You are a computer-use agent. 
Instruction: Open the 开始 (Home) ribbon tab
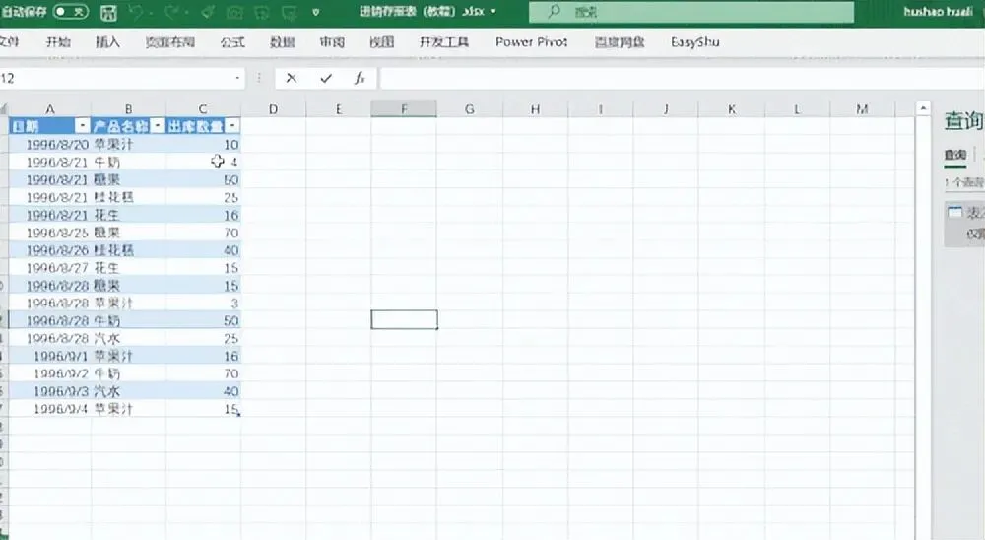[58, 42]
